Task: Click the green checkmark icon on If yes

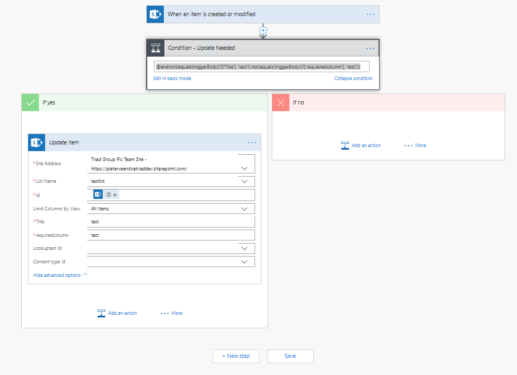Action: tap(30, 102)
